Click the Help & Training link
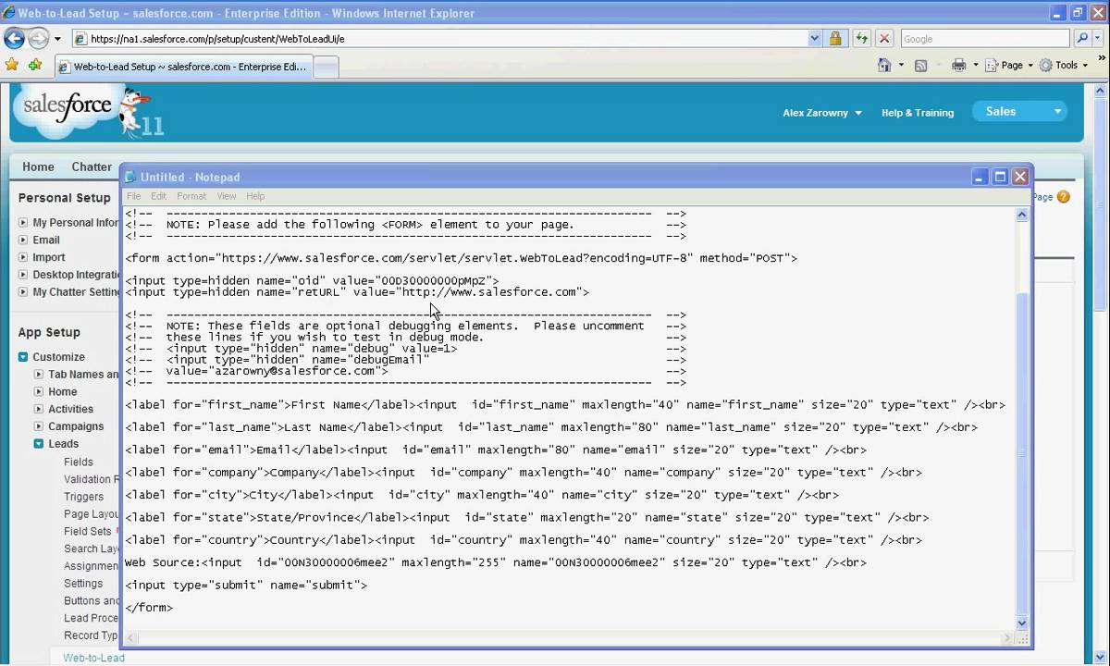The image size is (1110, 666). click(x=917, y=113)
